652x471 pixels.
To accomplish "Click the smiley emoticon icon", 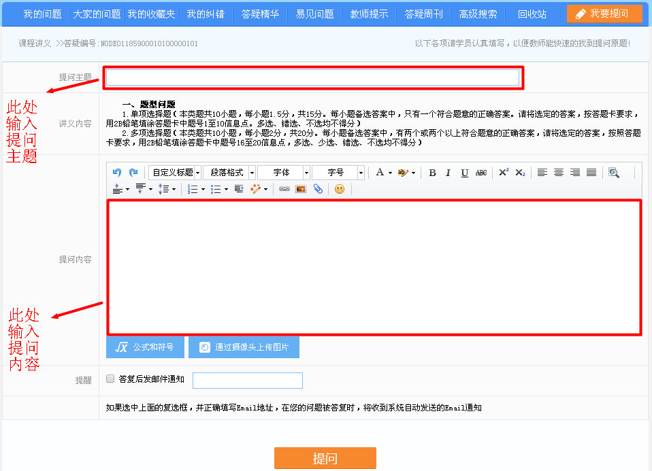I will click(339, 188).
